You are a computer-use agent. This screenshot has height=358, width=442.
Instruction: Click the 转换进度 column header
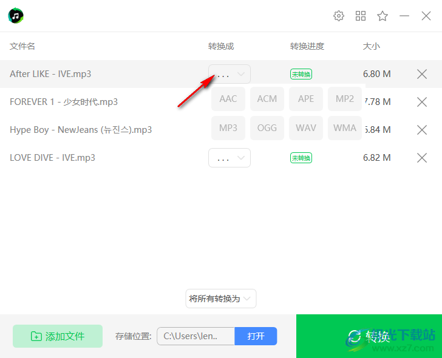pyautogui.click(x=307, y=46)
